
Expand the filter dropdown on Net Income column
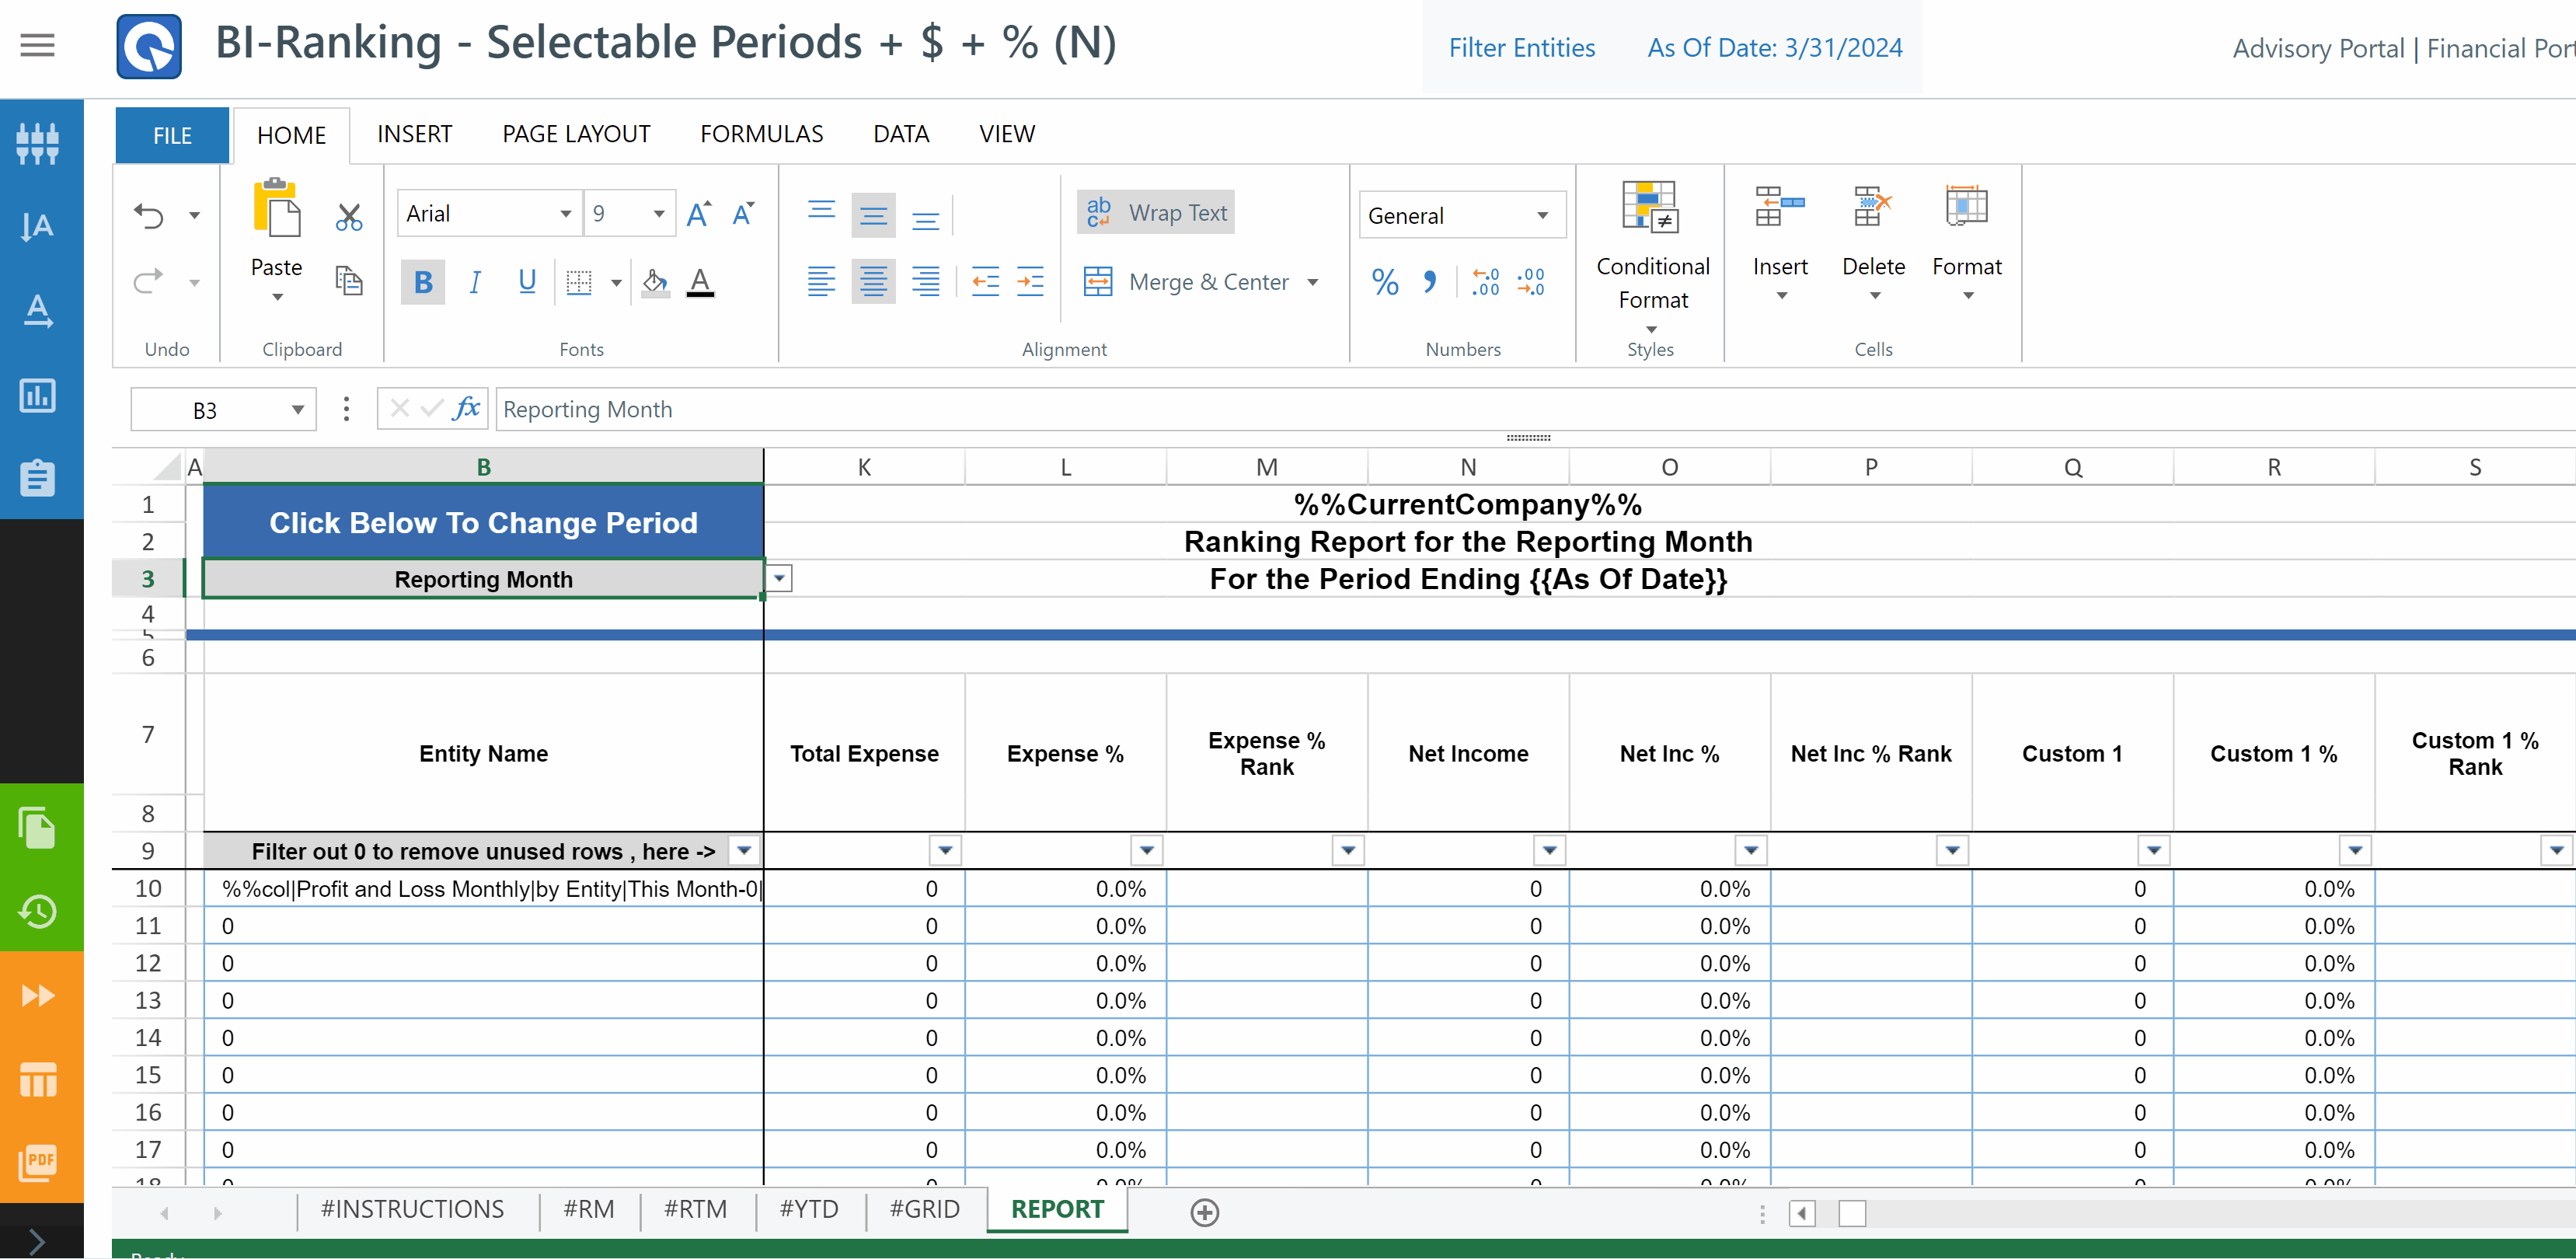(x=1549, y=852)
